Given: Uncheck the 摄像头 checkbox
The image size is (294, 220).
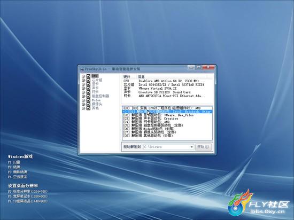Looking at the screenshot, I should pyautogui.click(x=89, y=104).
